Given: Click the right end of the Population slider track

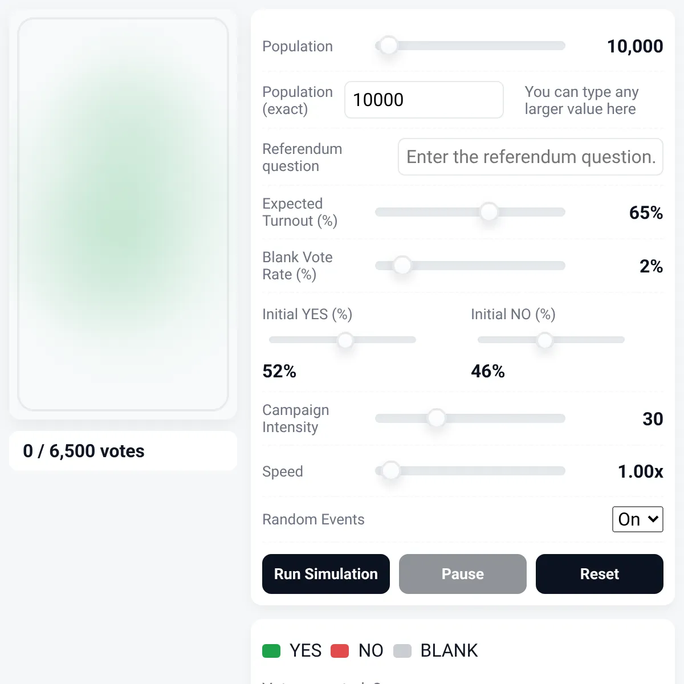Looking at the screenshot, I should coord(561,46).
